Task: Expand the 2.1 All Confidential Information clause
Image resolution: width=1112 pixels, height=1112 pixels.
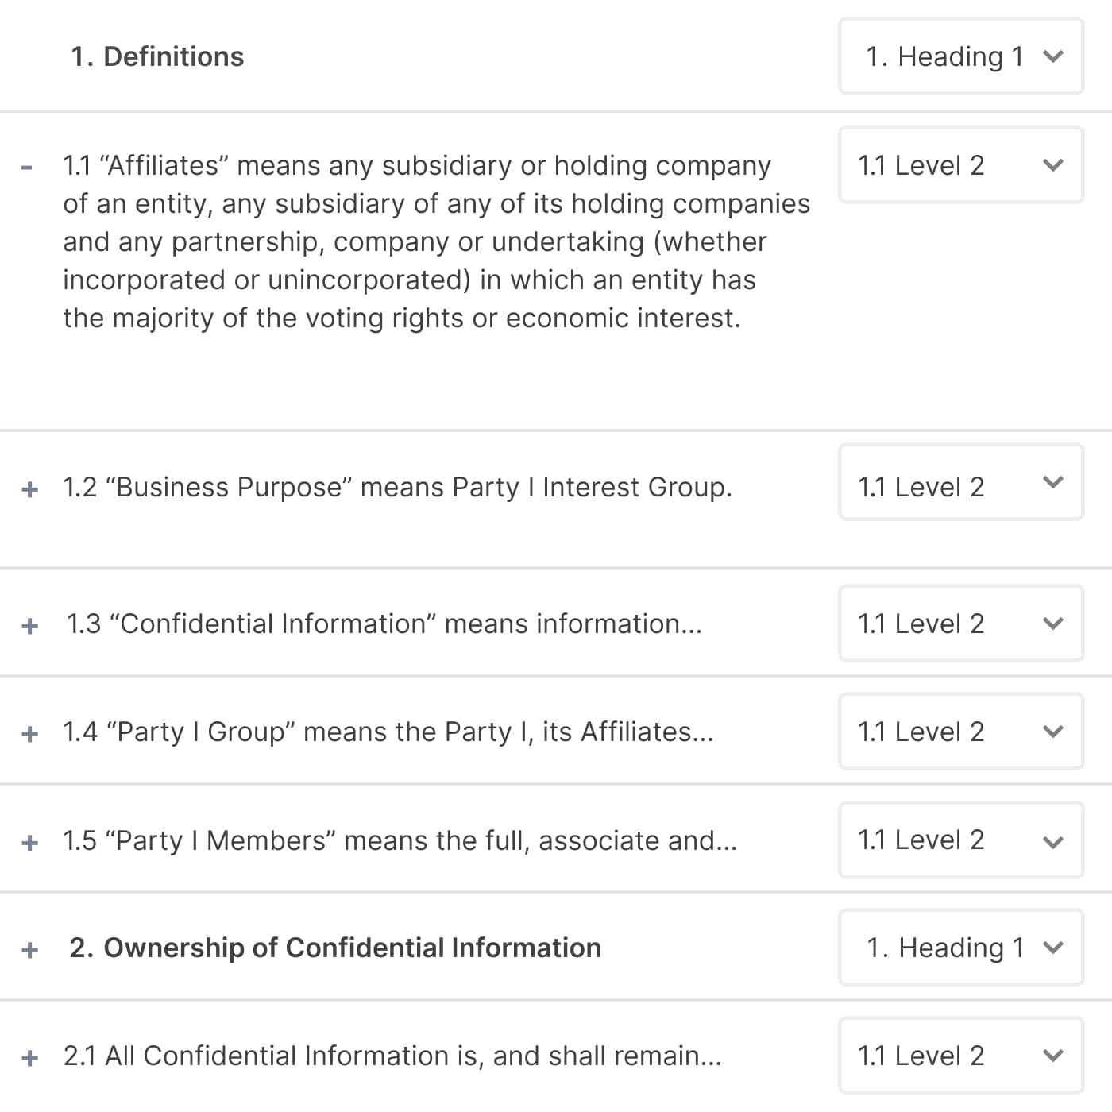Action: point(30,1058)
